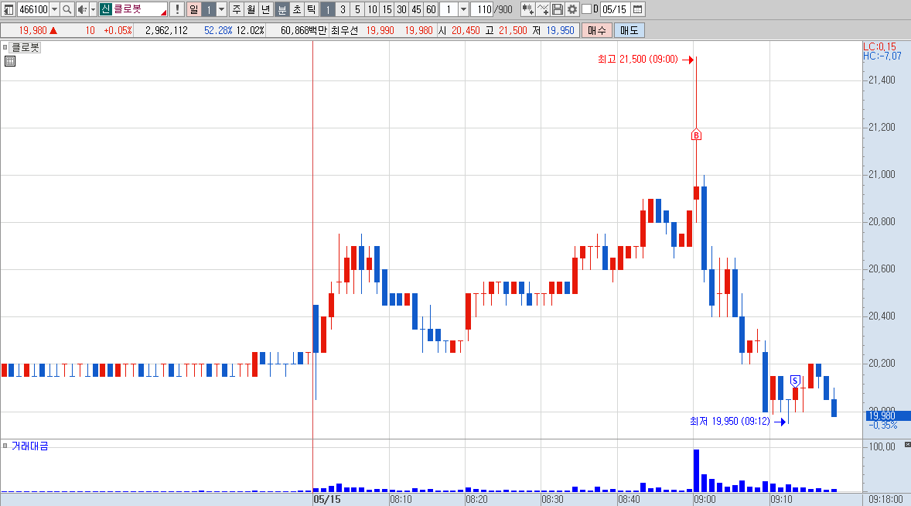Open the exclamation mark info icon

[x=177, y=9]
